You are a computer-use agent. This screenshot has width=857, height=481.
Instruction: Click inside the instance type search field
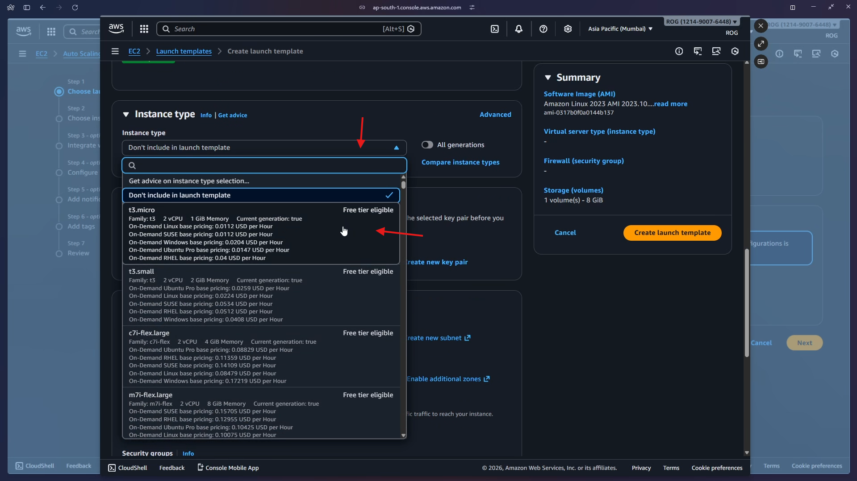pos(264,165)
